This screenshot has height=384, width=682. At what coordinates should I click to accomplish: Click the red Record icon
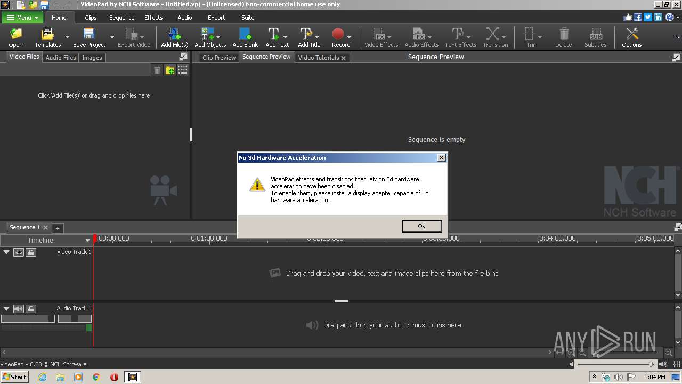coord(338,35)
